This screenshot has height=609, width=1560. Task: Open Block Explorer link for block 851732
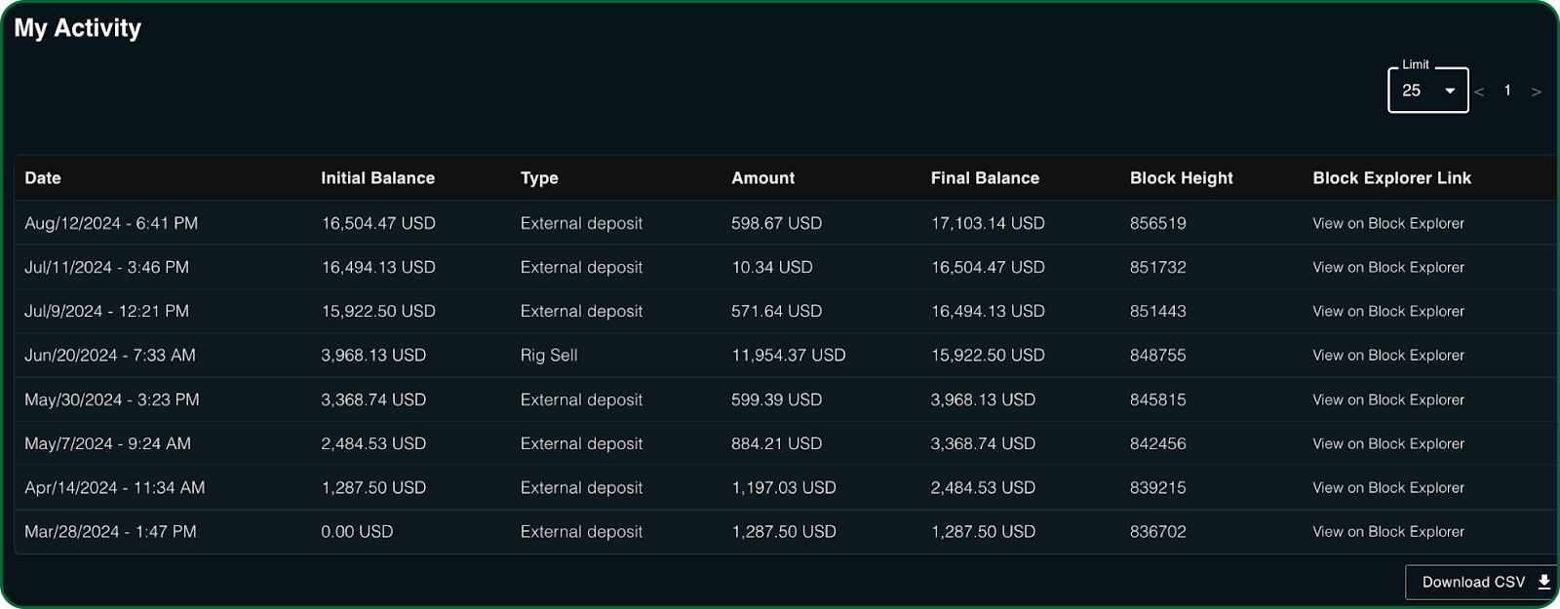1388,267
